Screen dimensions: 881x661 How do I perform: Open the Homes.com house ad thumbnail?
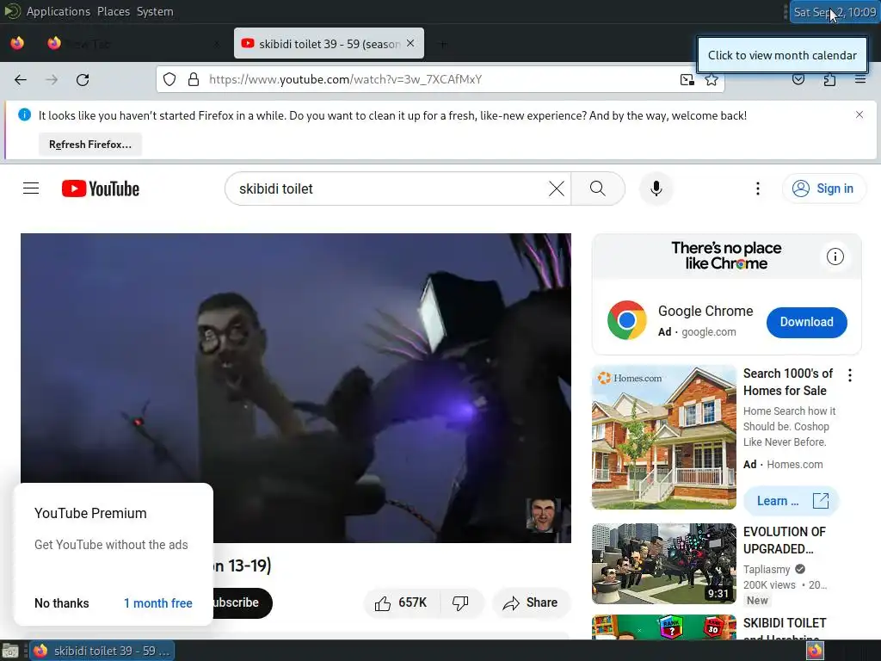[664, 437]
